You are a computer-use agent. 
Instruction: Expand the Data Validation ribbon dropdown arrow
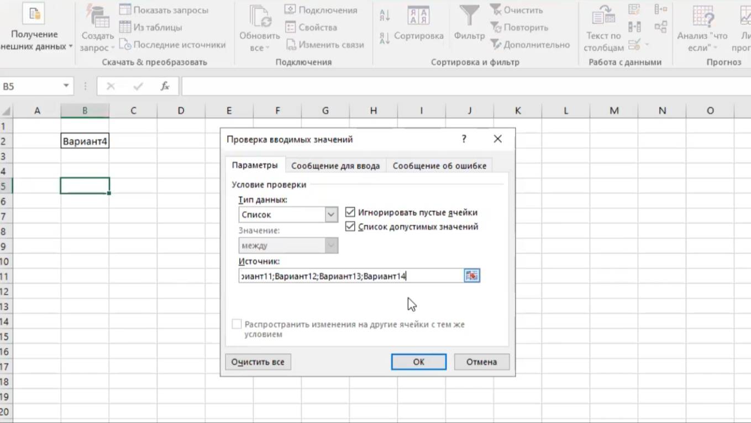click(647, 44)
